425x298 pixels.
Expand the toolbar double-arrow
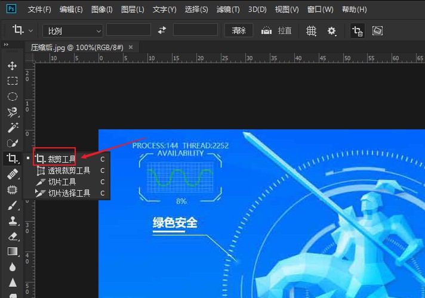(x=6, y=45)
